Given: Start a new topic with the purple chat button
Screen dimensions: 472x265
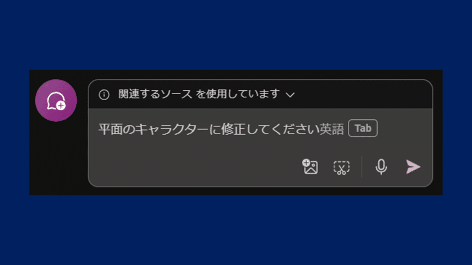Looking at the screenshot, I should [x=56, y=101].
